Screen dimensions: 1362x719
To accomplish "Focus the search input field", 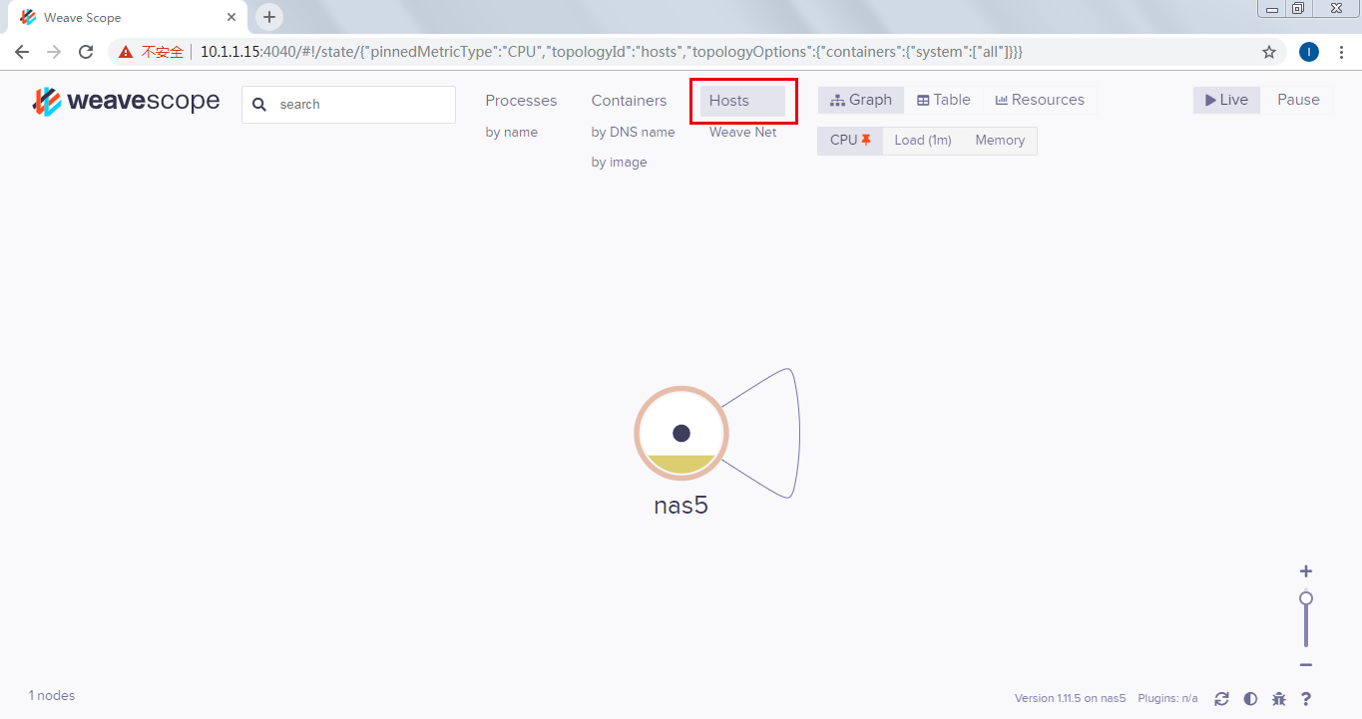I will (x=348, y=105).
